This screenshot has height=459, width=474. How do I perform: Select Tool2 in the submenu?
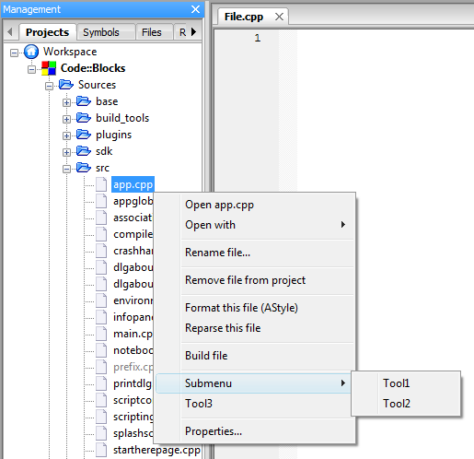(406, 404)
